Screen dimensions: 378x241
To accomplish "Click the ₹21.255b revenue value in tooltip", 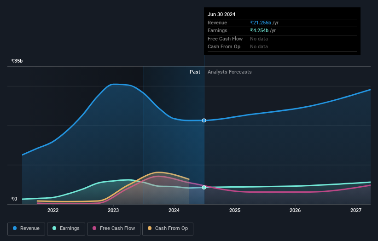I will pyautogui.click(x=261, y=23).
